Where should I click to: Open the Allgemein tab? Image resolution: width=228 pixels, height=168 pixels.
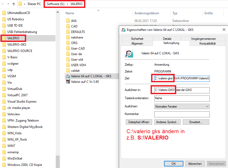pyautogui.click(x=137, y=44)
